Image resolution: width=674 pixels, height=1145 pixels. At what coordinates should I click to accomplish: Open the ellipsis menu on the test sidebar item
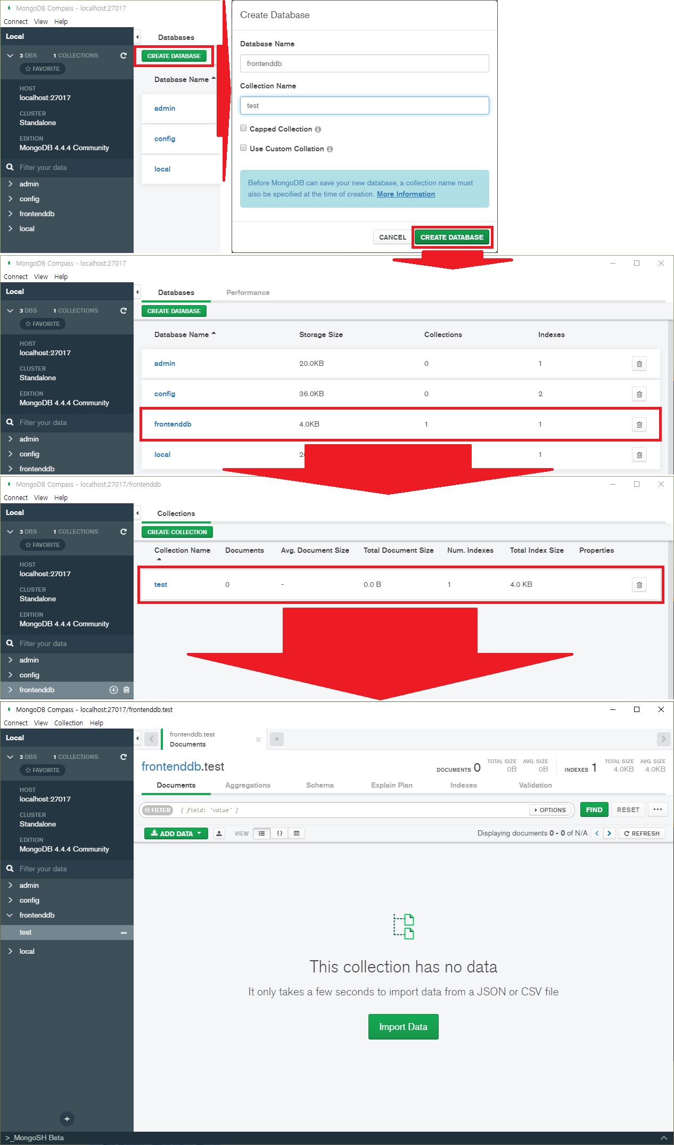124,933
